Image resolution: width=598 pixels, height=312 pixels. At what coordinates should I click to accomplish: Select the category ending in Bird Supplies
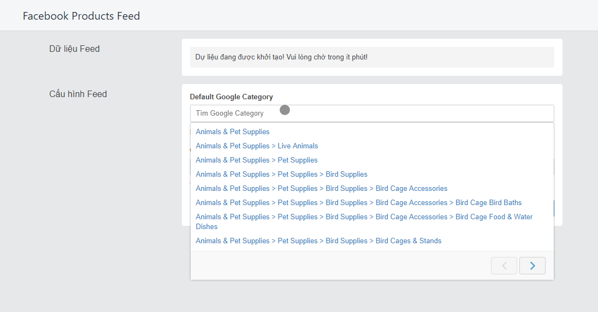[x=281, y=174]
